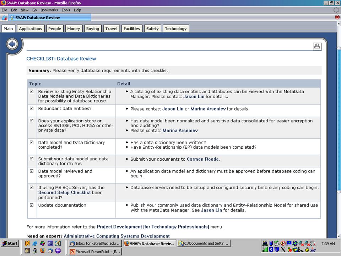This screenshot has height=256, width=341.
Task: Click the green diamond tray icon
Action: (x=295, y=243)
